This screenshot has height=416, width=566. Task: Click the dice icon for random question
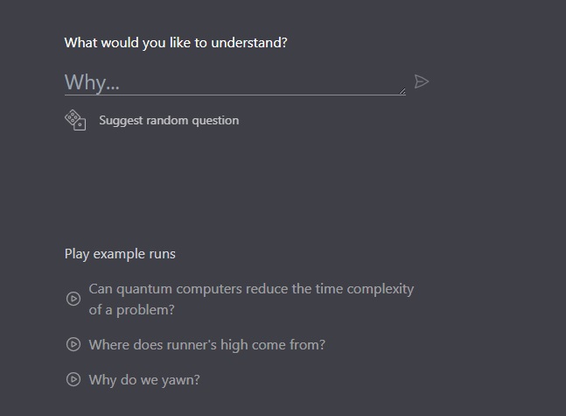(75, 120)
